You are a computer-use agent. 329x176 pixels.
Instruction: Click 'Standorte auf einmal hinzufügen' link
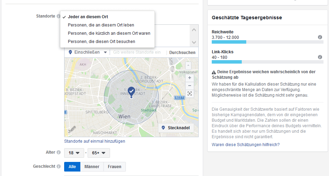pos(94,141)
